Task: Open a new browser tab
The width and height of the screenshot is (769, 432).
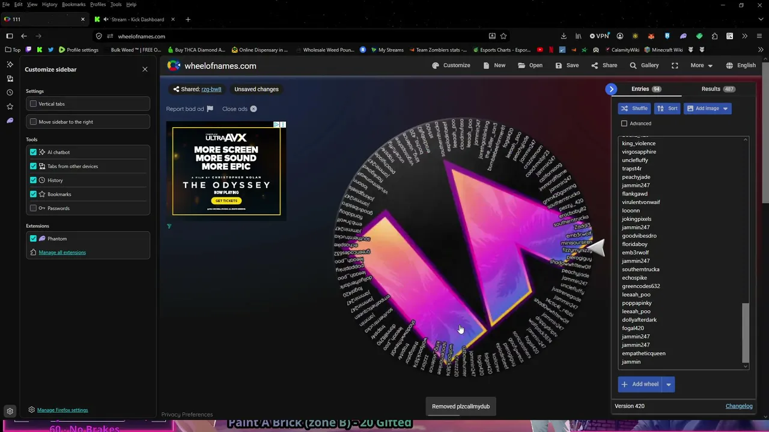Action: [x=187, y=19]
